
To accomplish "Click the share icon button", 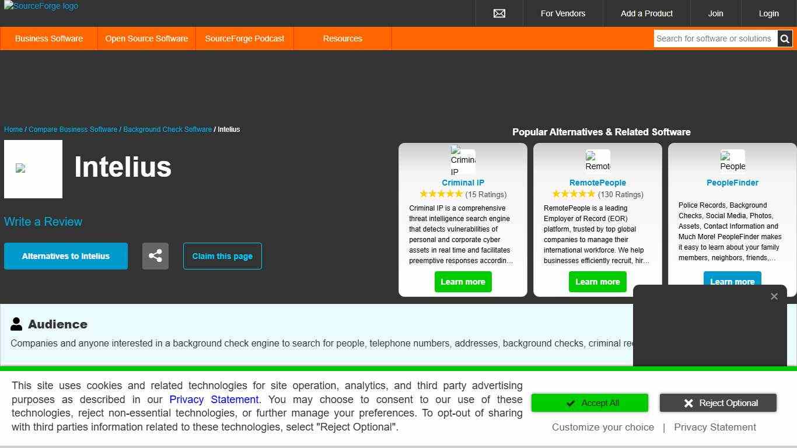I will pos(155,256).
